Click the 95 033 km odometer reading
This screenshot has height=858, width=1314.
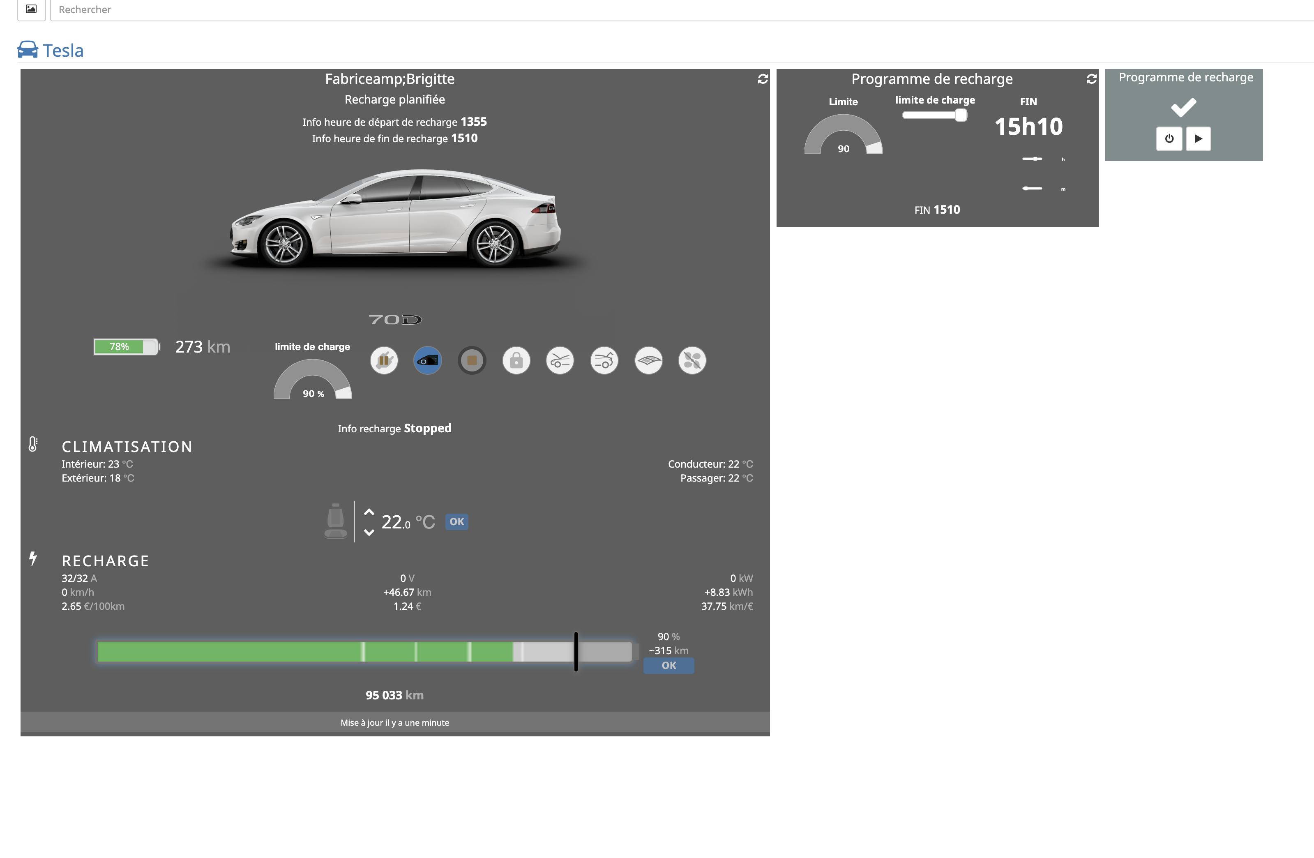[x=395, y=695]
